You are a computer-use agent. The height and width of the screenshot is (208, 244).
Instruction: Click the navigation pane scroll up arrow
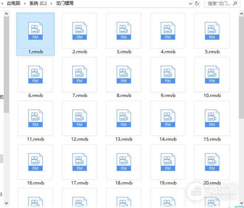(x=7, y=14)
